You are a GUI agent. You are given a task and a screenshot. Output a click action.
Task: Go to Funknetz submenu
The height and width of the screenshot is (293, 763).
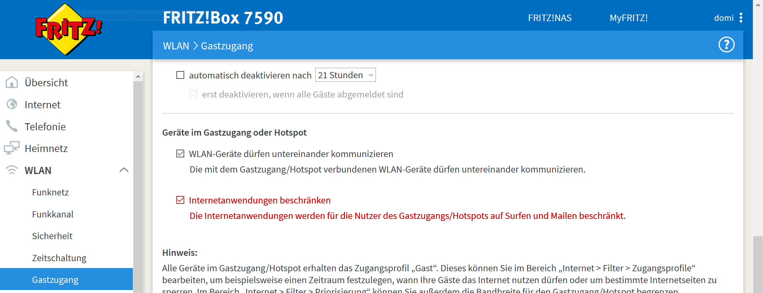click(x=50, y=192)
